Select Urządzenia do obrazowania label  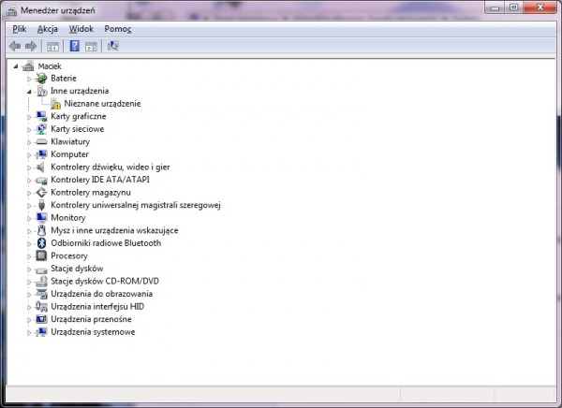point(102,294)
